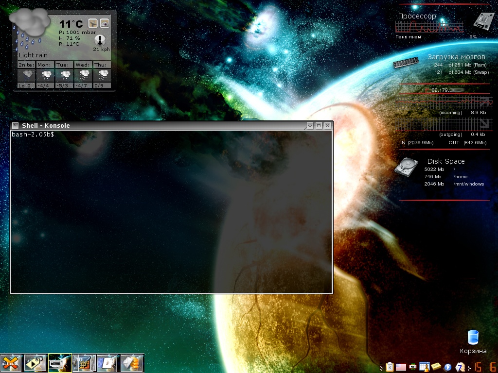Click the satellite button in weather widget

coord(93,23)
